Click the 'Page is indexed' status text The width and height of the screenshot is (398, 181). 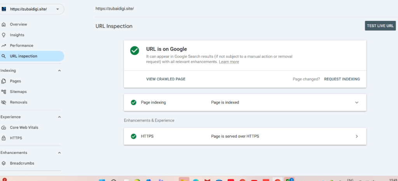tap(225, 103)
